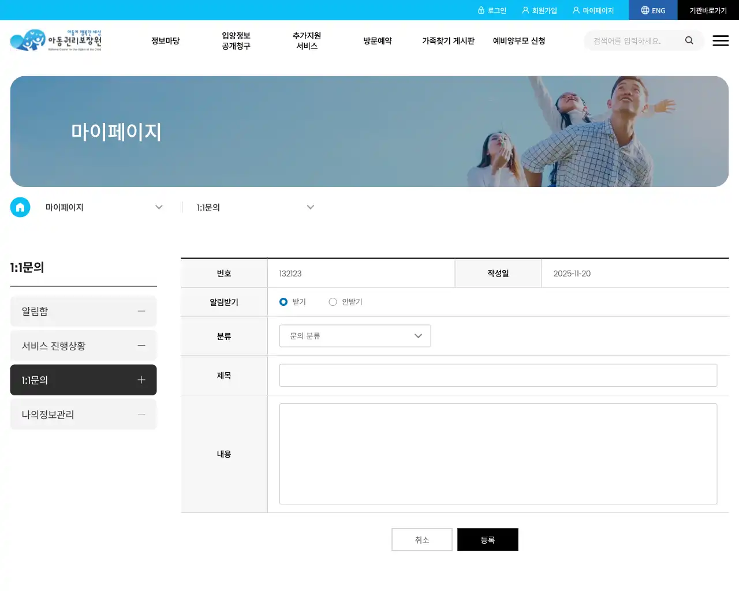Expand the 마이페이지 breadcrumb dropdown
This screenshot has height=591, width=739.
(159, 207)
